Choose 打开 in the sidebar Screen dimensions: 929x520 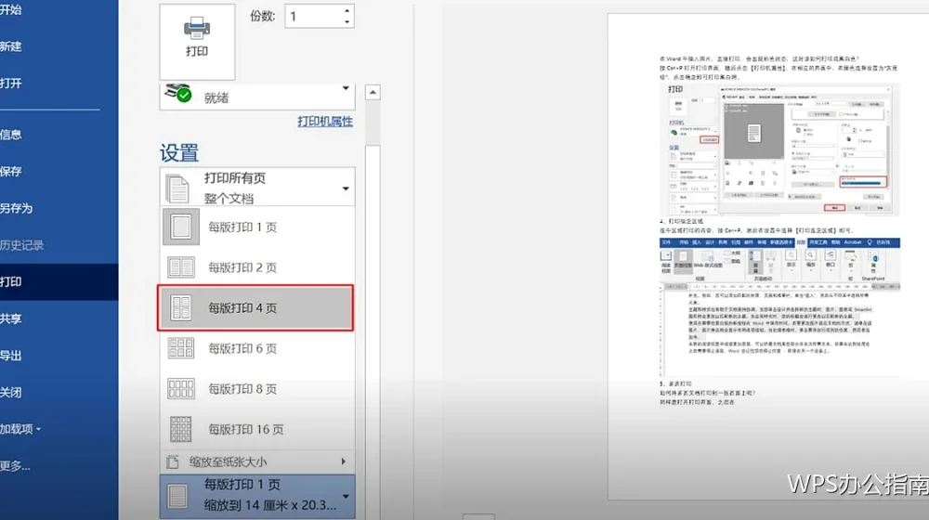[10, 83]
